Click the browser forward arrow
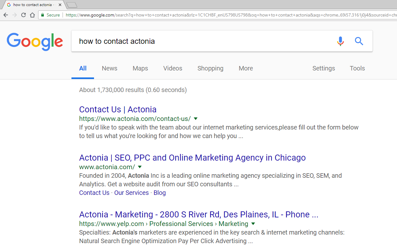This screenshot has height=252, width=397. coord(15,15)
